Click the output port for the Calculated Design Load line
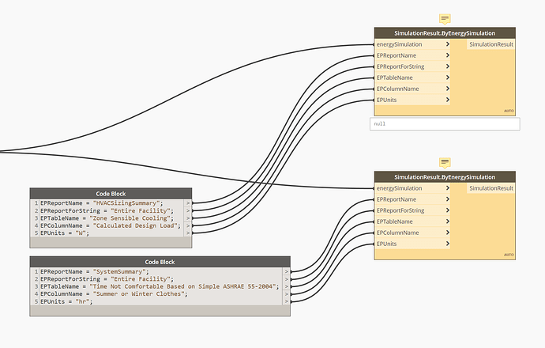This screenshot has height=348, width=545. [188, 225]
